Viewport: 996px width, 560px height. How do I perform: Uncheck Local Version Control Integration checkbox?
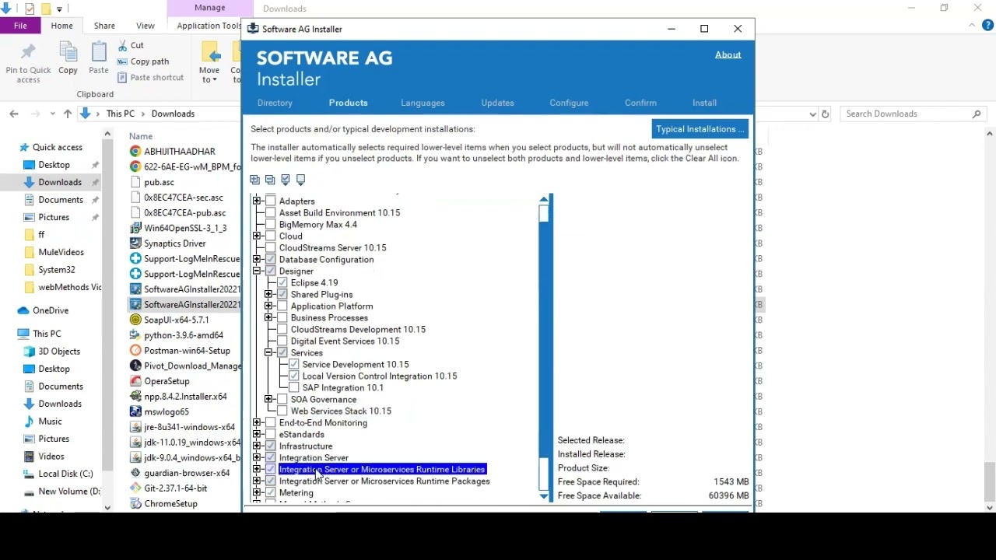point(294,376)
